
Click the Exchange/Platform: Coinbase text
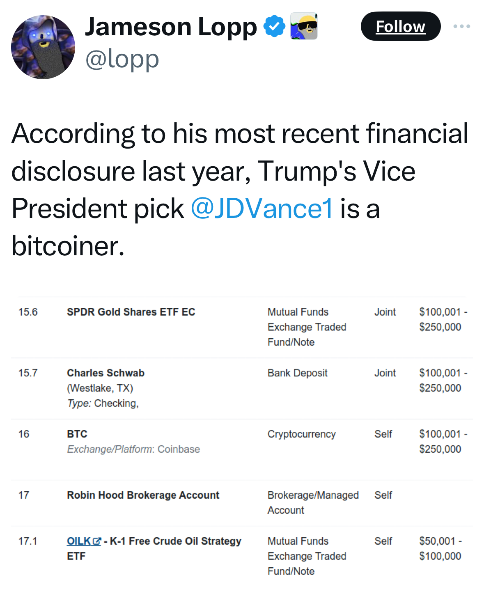coord(133,449)
